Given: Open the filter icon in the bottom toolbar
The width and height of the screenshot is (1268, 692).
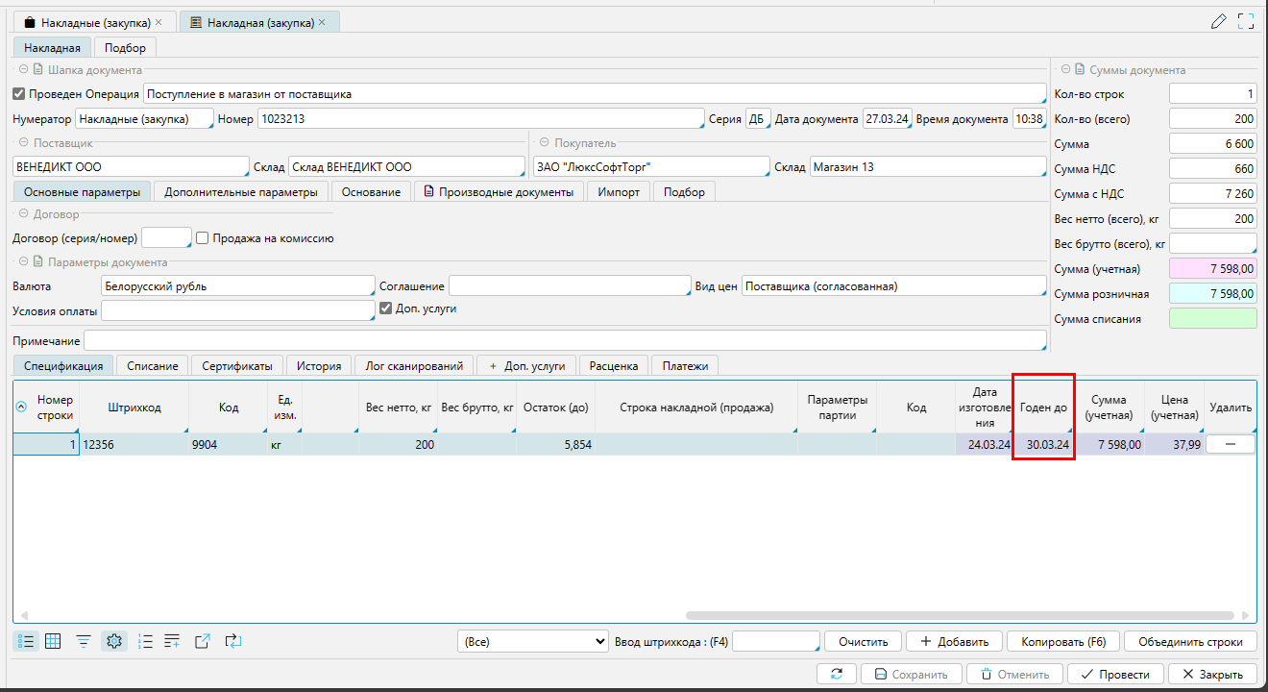Looking at the screenshot, I should (84, 641).
